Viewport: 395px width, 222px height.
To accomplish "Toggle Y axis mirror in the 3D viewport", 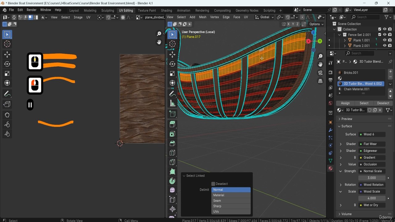I will point(293,24).
